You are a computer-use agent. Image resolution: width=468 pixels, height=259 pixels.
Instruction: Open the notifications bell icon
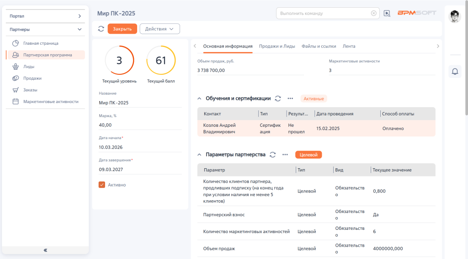(455, 72)
